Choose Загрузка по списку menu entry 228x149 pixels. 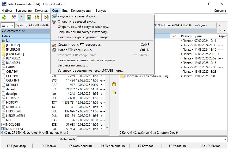tap(102, 65)
